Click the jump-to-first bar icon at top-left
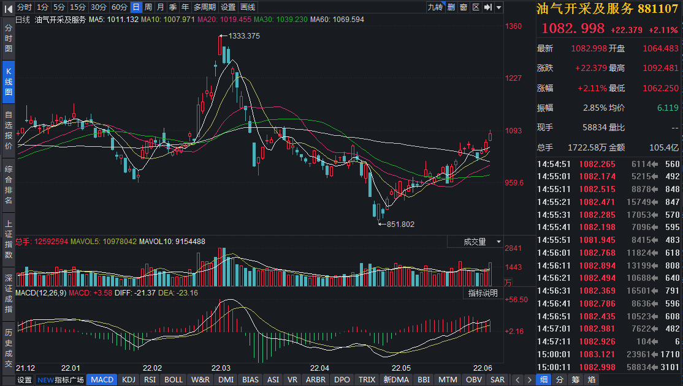The width and height of the screenshot is (683, 386). [x=9, y=7]
